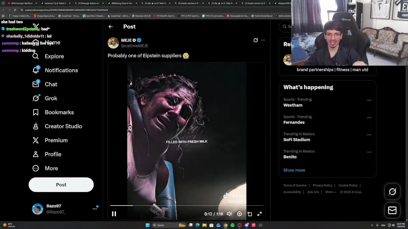Viewport: 408px width, 229px height.
Task: Open Google Chrome taskbar icon
Action: click(225, 225)
